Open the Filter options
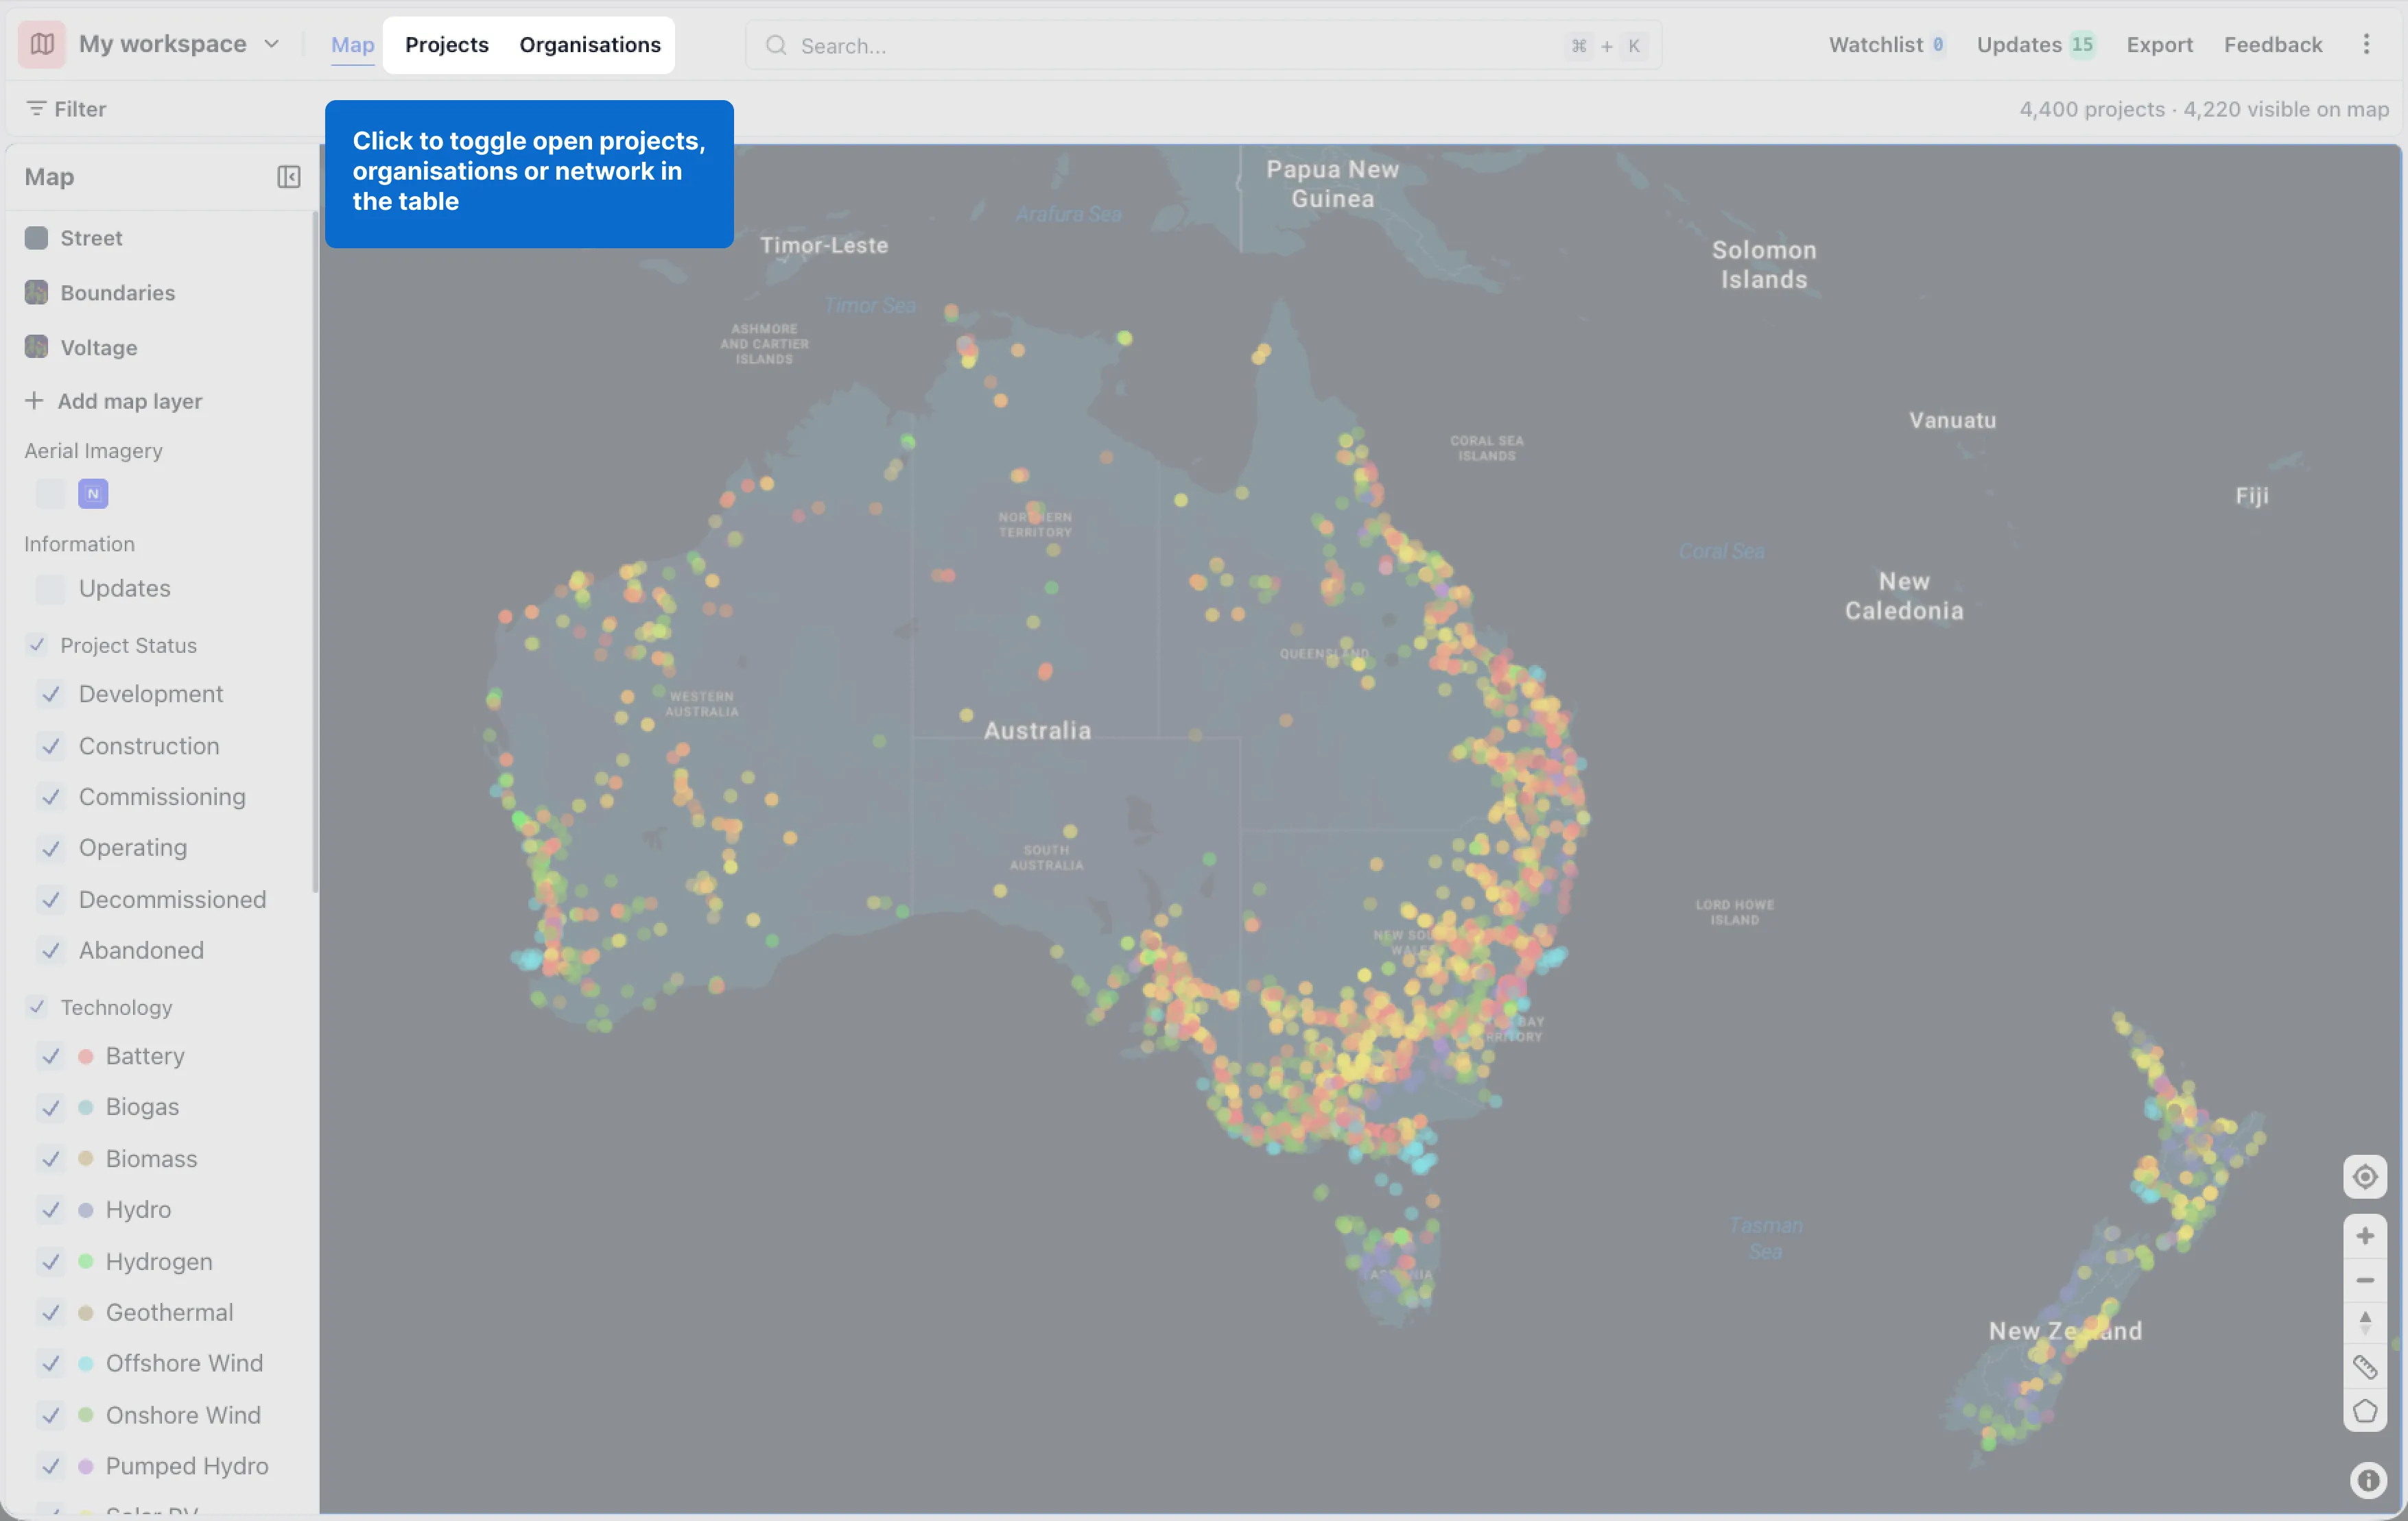 [66, 109]
